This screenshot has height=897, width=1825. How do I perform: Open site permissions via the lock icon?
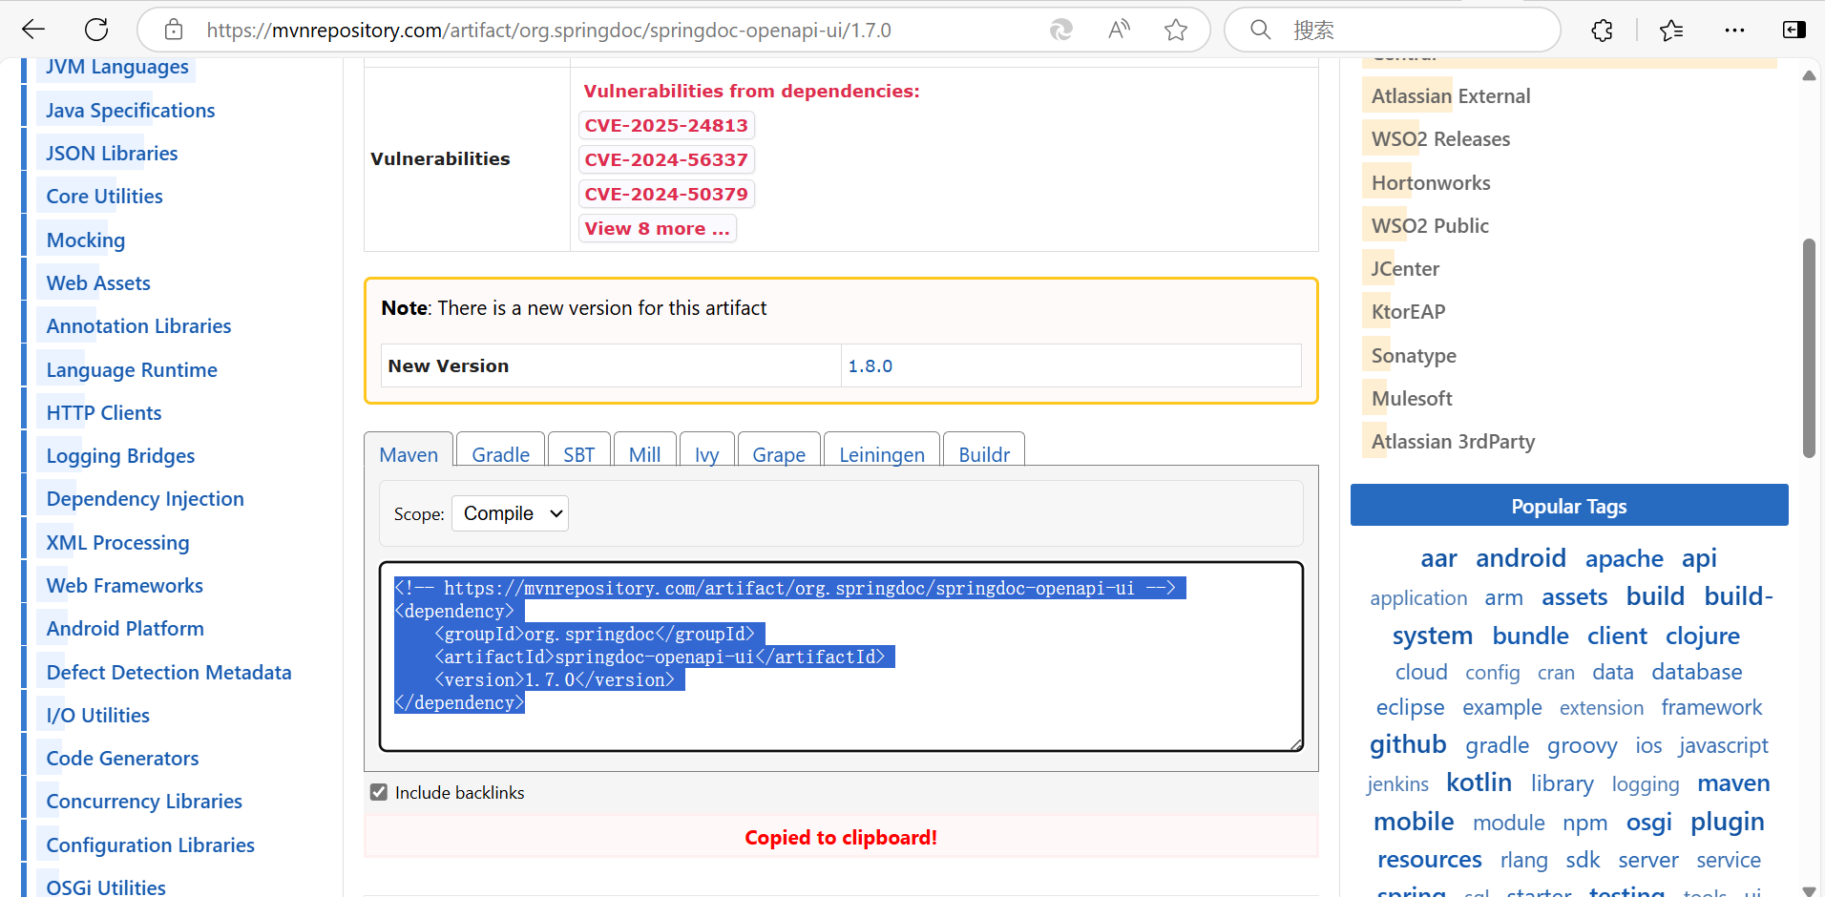(173, 30)
